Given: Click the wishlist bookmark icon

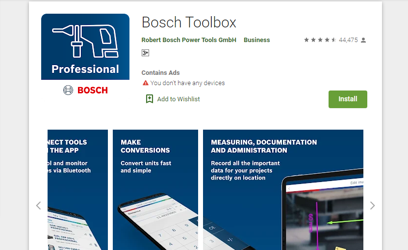Looking at the screenshot, I should point(150,99).
